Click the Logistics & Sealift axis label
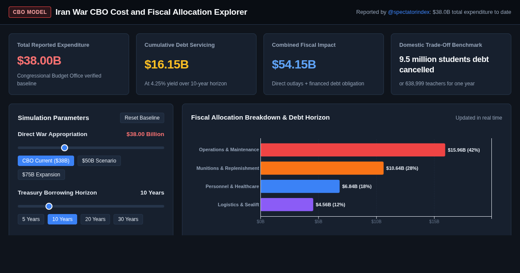The height and width of the screenshot is (273, 520). point(238,205)
